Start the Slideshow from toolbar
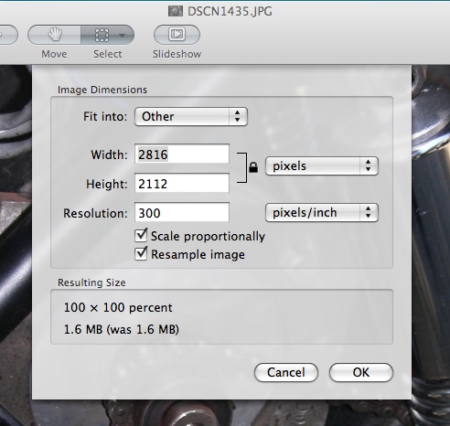This screenshot has width=450, height=426. pos(177,35)
